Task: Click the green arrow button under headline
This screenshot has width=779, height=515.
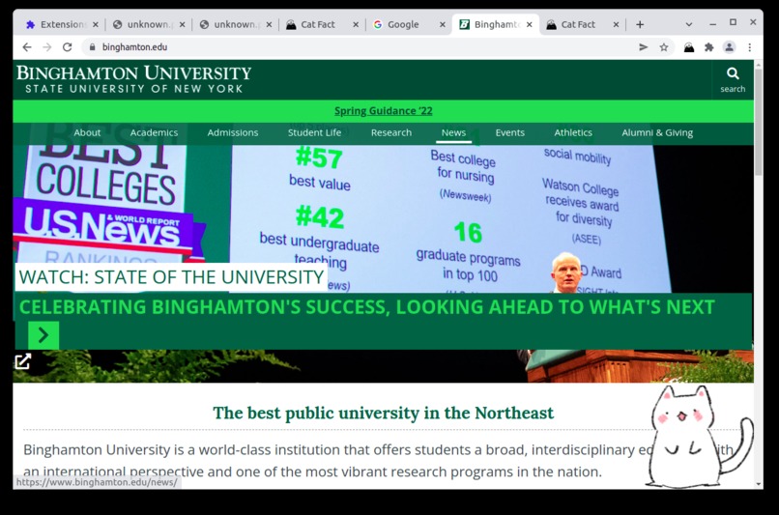Action: pyautogui.click(x=43, y=335)
